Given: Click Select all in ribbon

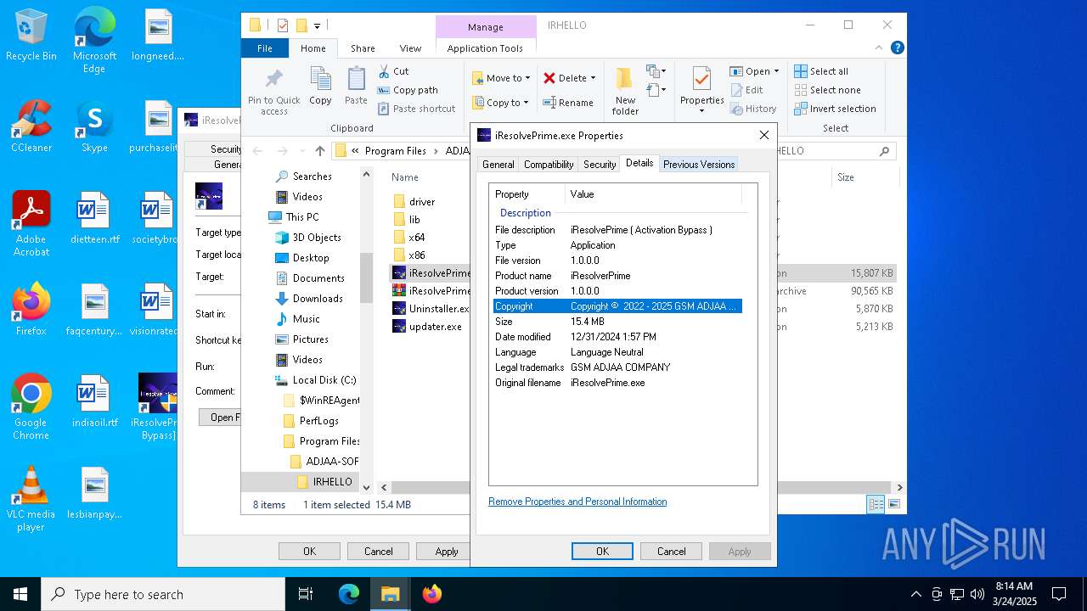Looking at the screenshot, I should 821,71.
